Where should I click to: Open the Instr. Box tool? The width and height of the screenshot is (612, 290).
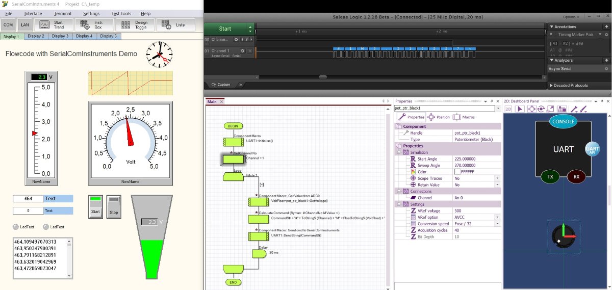click(x=93, y=24)
